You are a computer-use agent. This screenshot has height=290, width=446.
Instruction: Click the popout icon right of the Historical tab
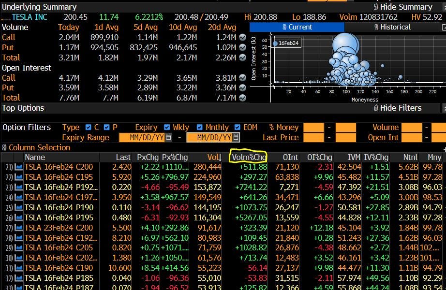point(443,27)
